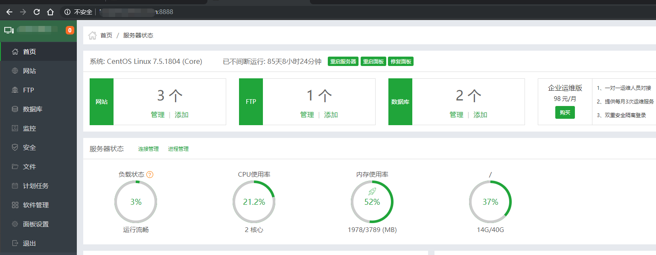Open 安全 in the sidebar menu
The width and height of the screenshot is (656, 255).
point(38,147)
